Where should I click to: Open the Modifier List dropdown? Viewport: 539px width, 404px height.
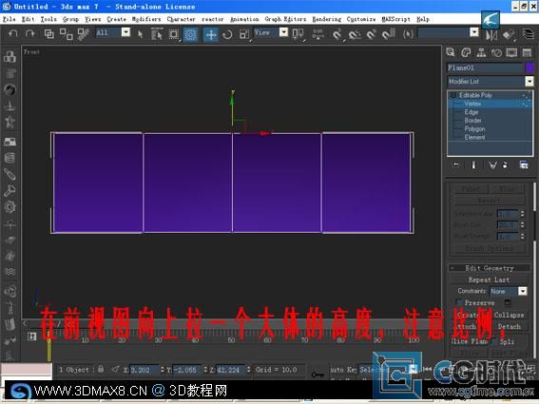491,82
